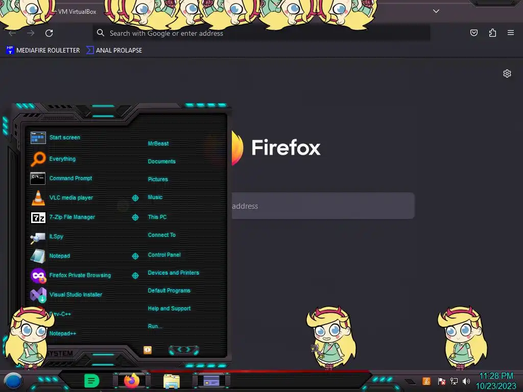Click the ILSpy icon
Screen dimensions: 523x392
38,237
